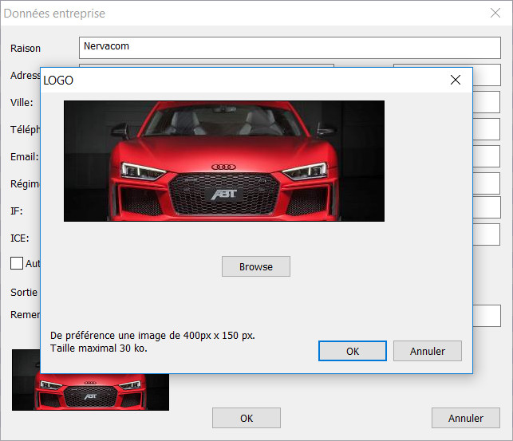Click Annuler at the bottom of Données entreprise
513x441 pixels.
tap(465, 418)
